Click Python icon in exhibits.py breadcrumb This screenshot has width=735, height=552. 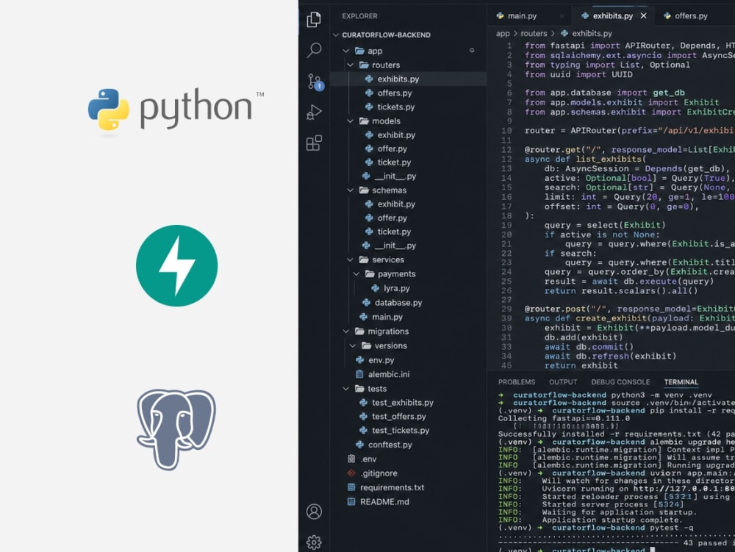click(x=564, y=33)
